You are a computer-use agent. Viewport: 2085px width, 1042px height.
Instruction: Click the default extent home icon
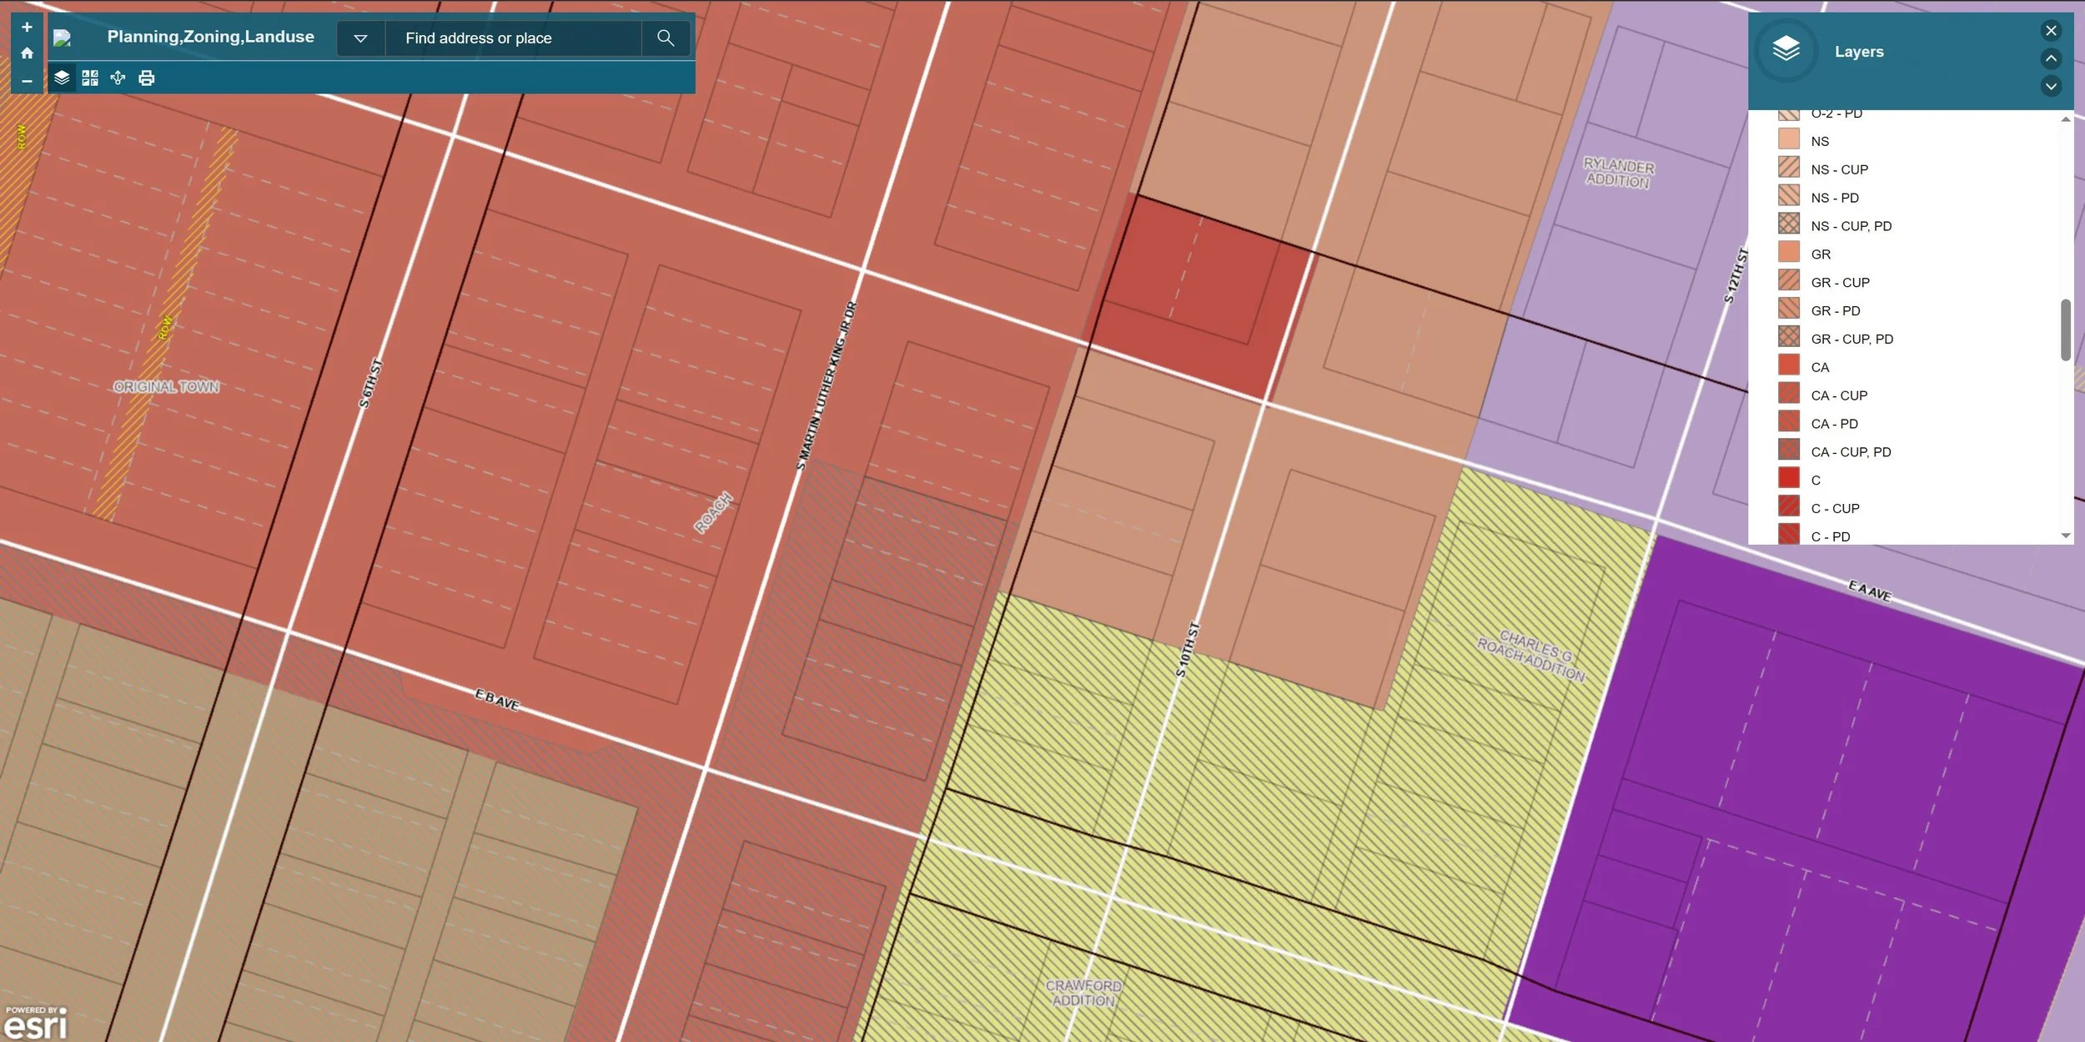26,52
